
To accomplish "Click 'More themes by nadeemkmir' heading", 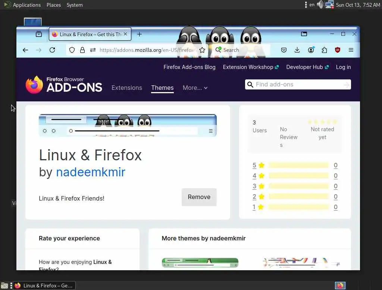I will [x=204, y=238].
